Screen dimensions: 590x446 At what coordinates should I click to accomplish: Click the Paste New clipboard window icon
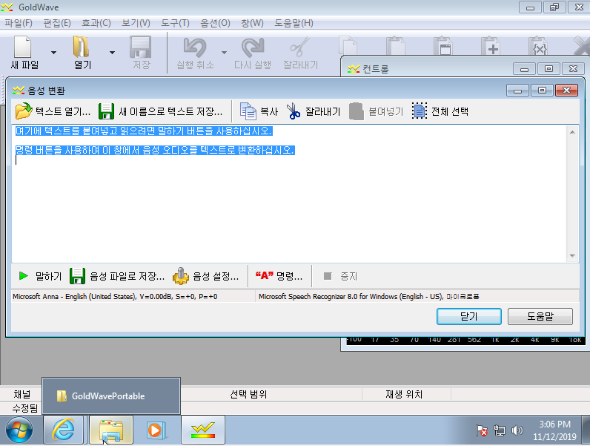tap(443, 46)
